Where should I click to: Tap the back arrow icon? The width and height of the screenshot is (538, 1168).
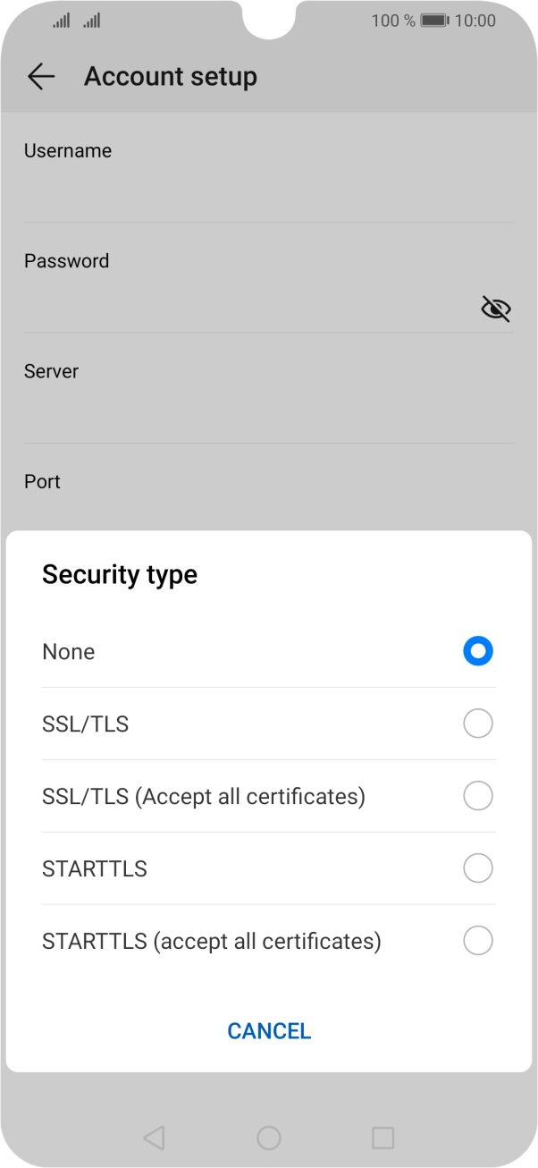(x=41, y=77)
